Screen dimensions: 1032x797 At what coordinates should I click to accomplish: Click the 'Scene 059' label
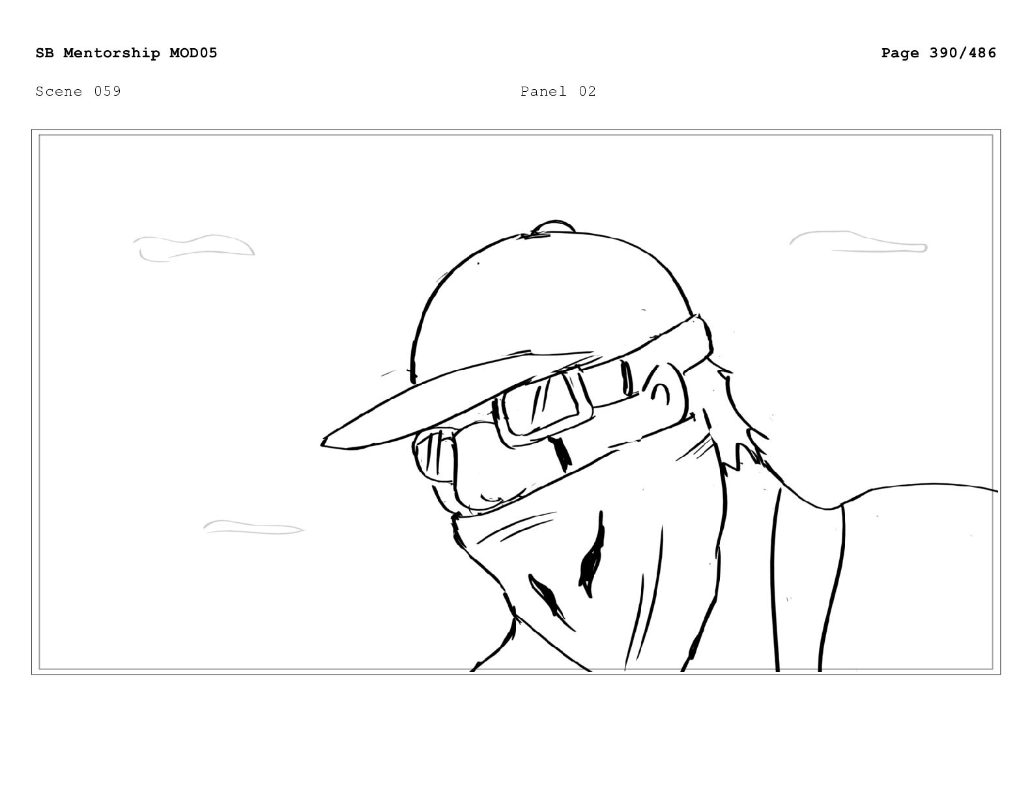click(x=78, y=91)
